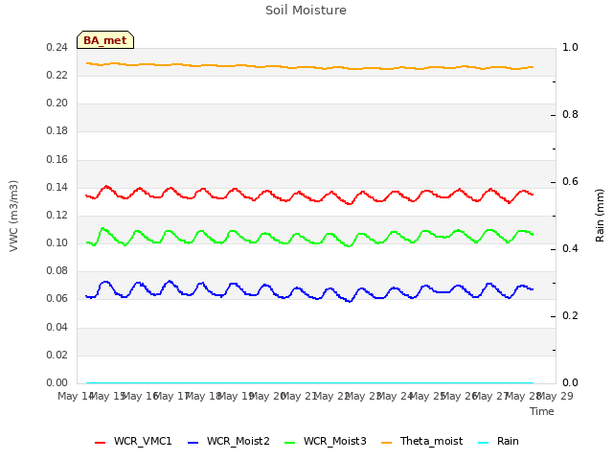Click the orange Theta_moist line
The width and height of the screenshot is (613, 460).
pos(308,67)
